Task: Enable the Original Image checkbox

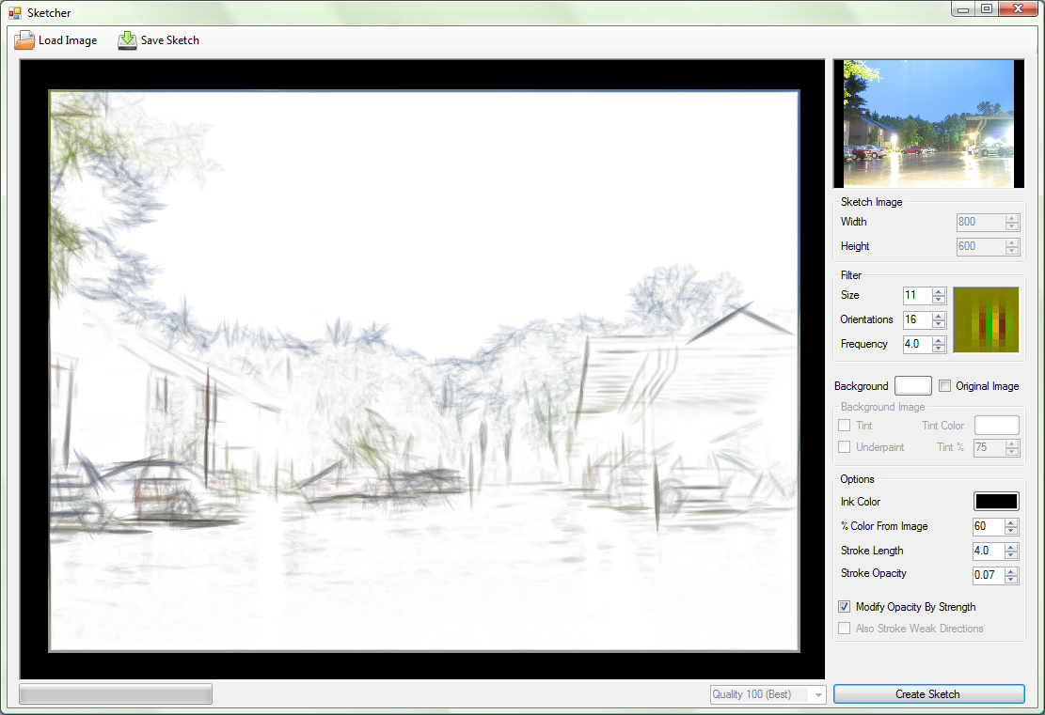Action: (x=945, y=386)
